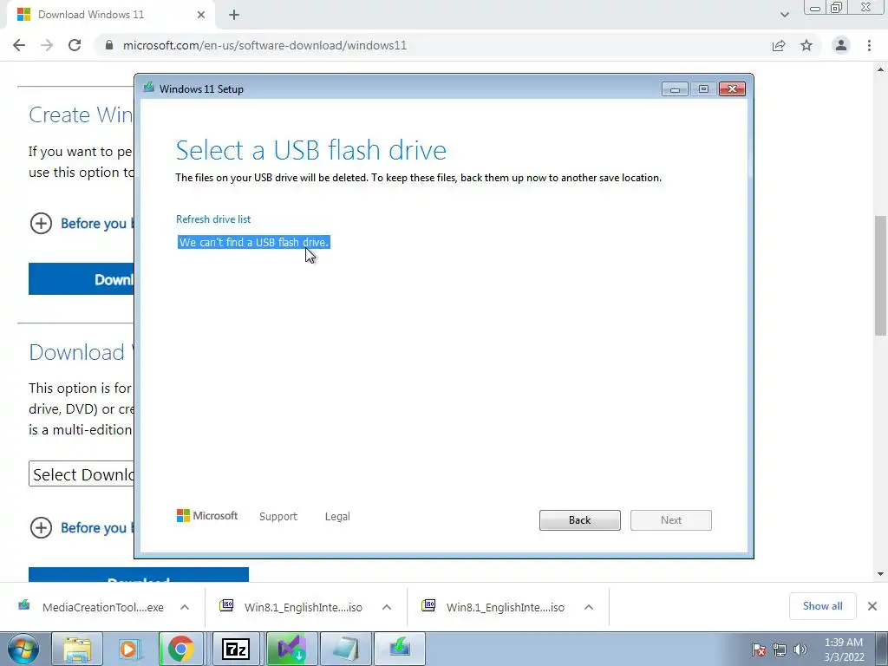Select the 'We can't find a USB flash drive.' text

pyautogui.click(x=254, y=243)
